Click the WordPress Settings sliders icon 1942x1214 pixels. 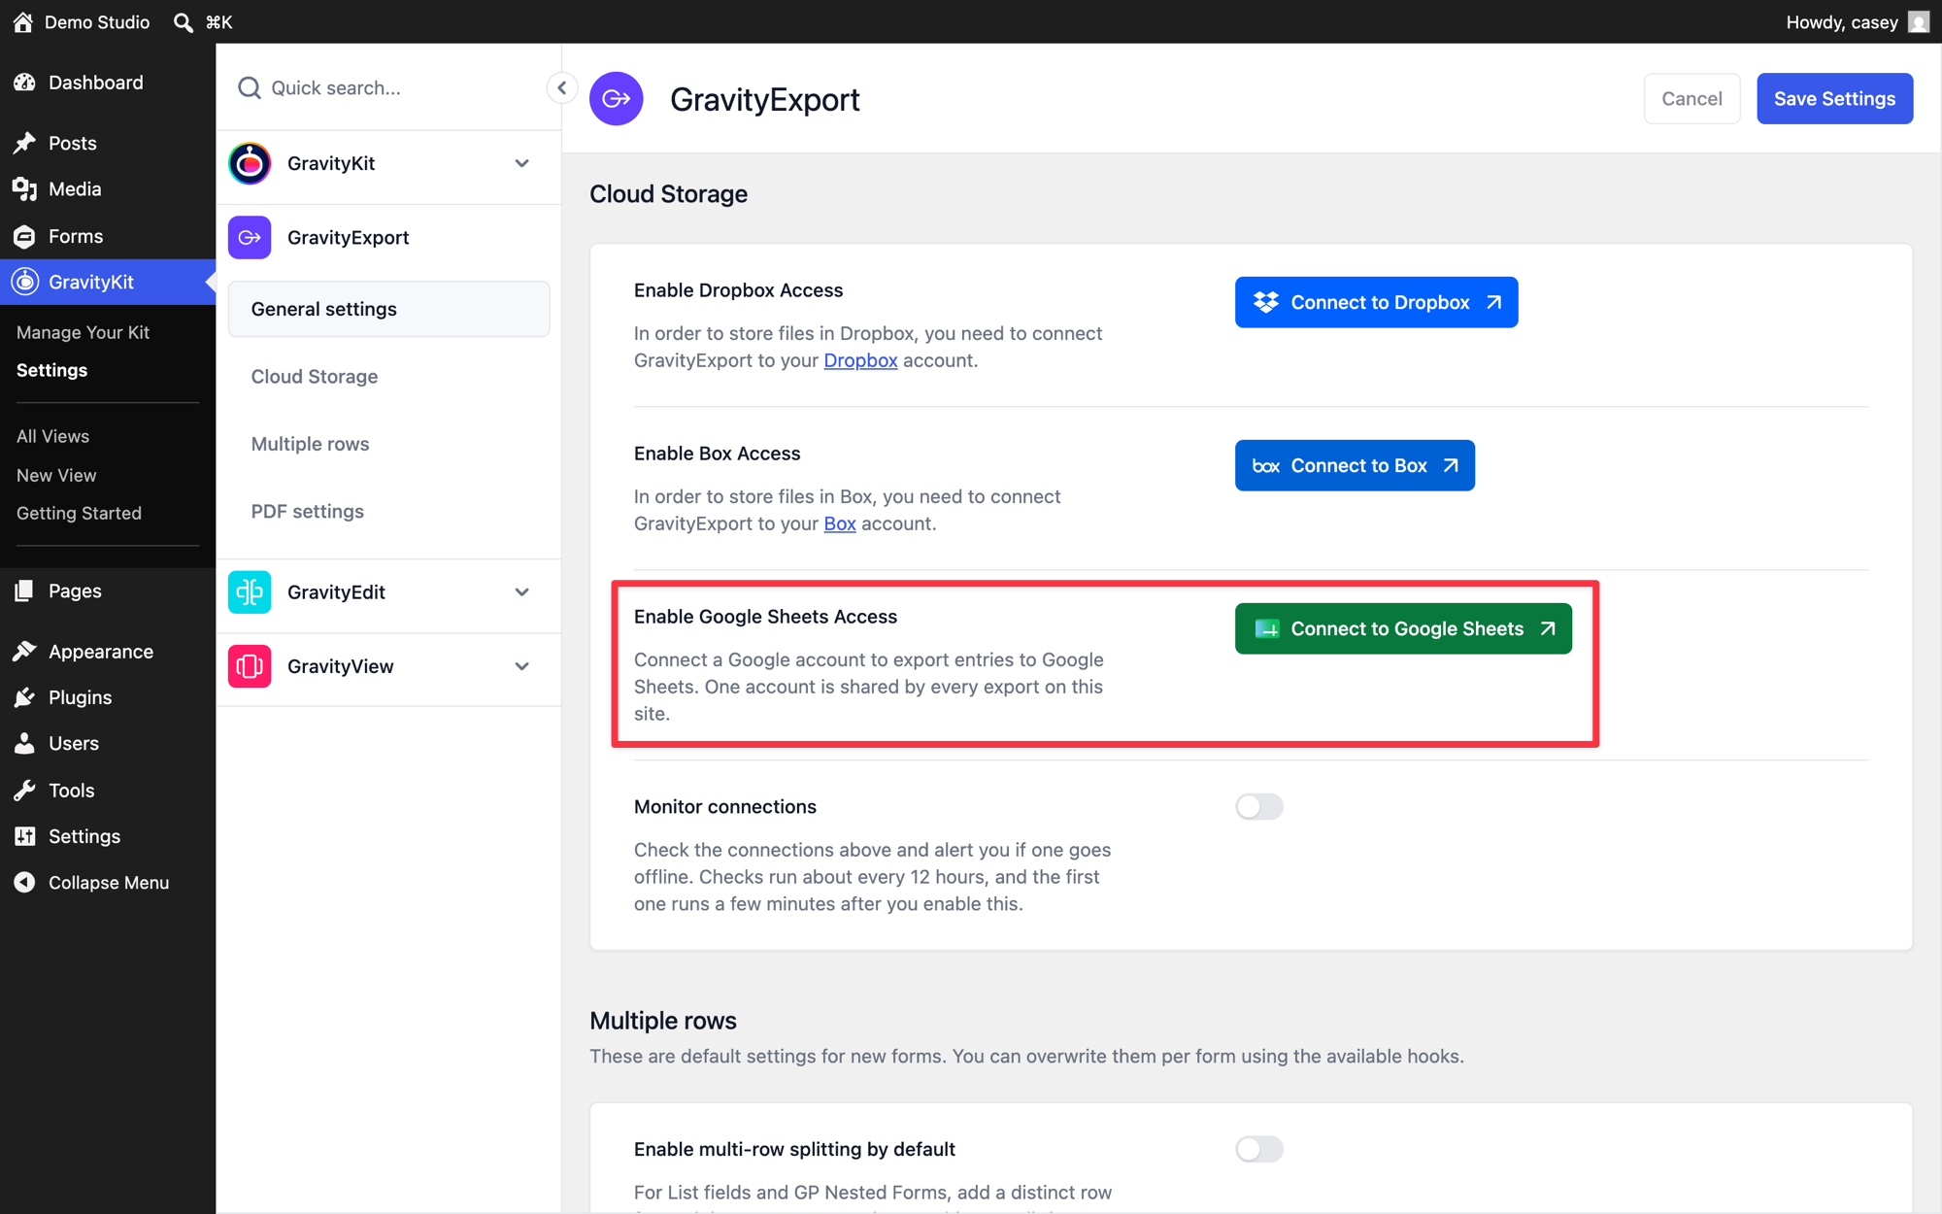coord(24,836)
